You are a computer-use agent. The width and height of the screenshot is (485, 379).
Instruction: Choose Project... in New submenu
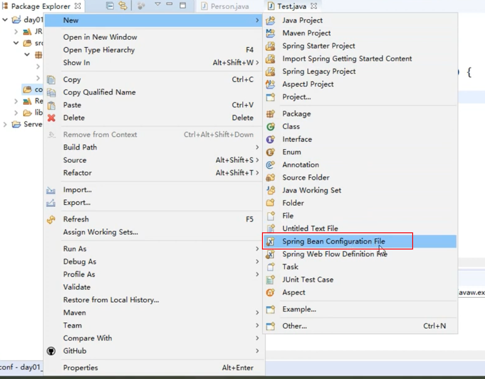(360, 97)
